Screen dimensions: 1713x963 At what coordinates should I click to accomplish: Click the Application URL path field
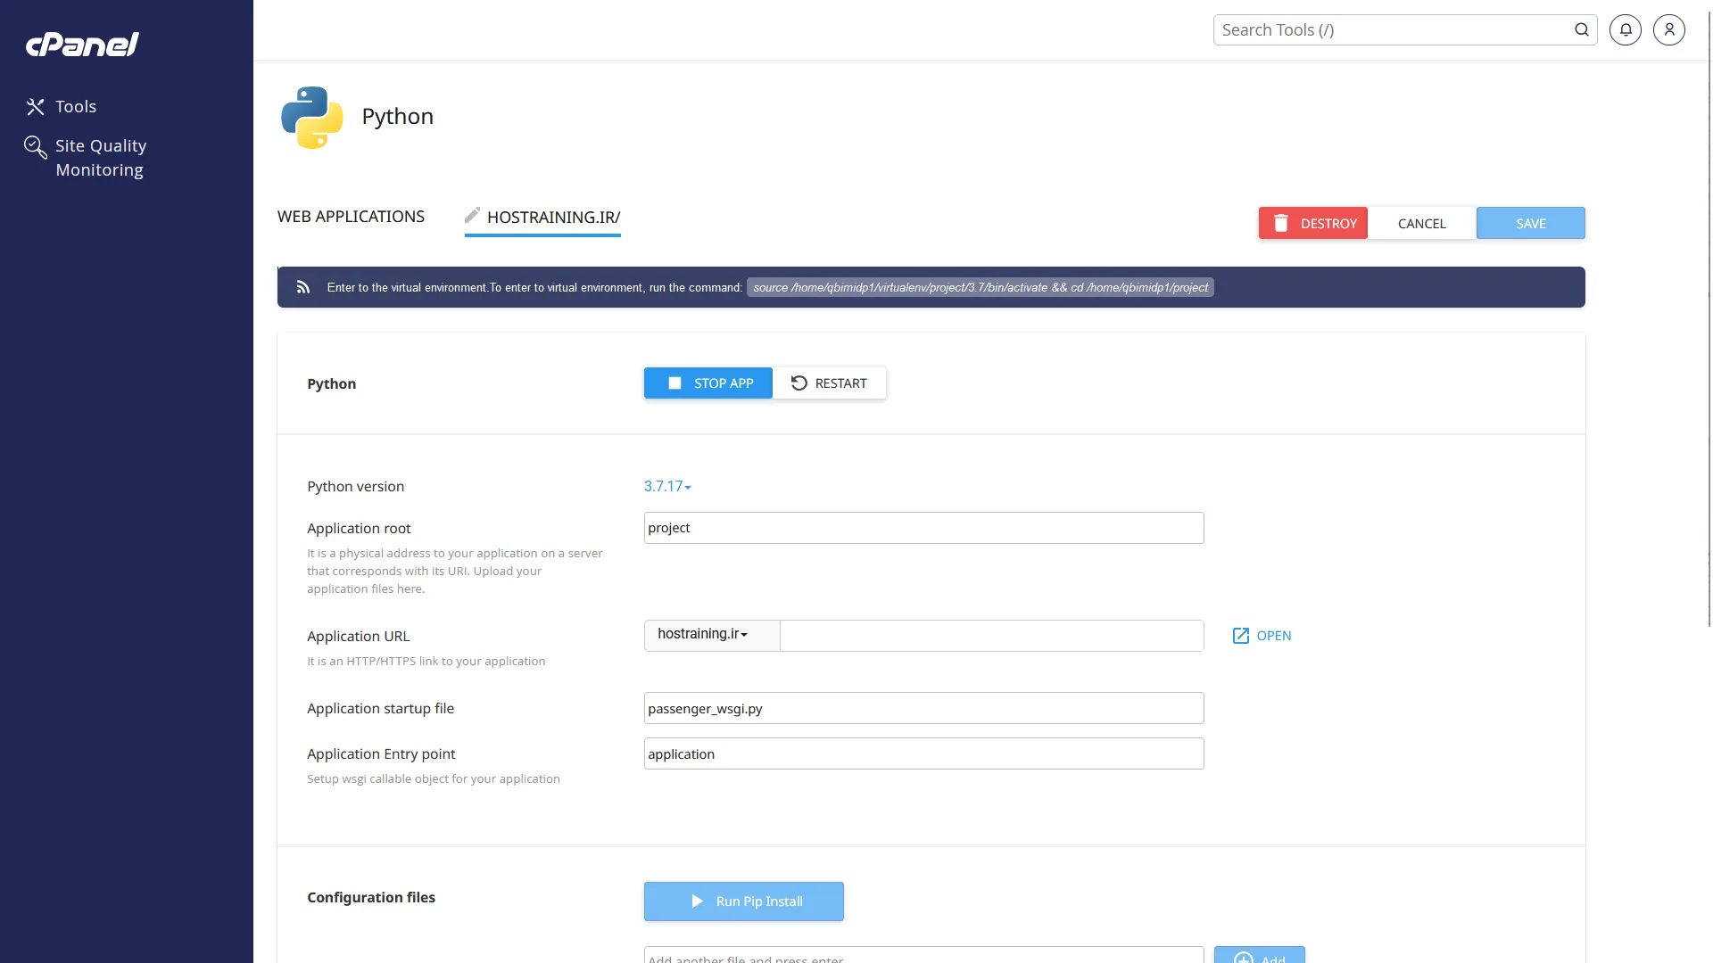click(x=991, y=636)
